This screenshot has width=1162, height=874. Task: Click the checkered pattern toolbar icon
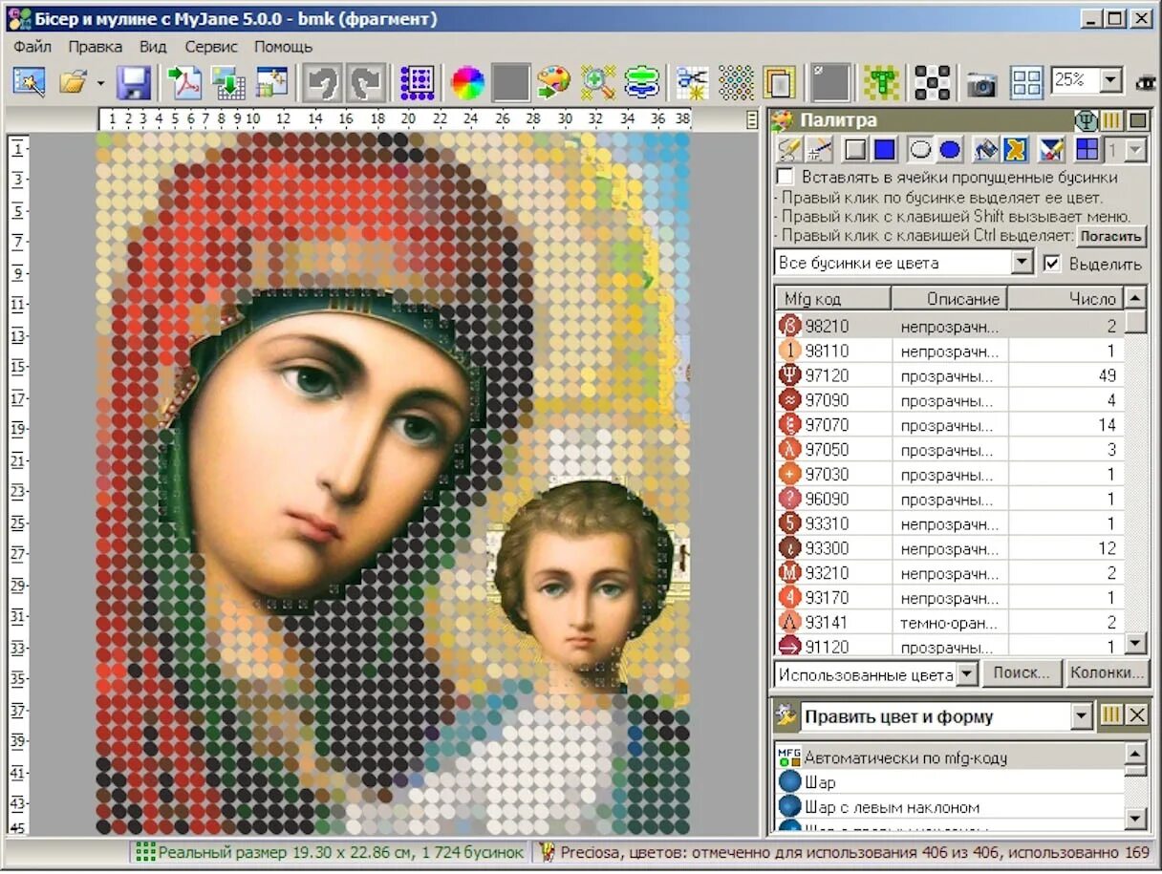(x=736, y=83)
